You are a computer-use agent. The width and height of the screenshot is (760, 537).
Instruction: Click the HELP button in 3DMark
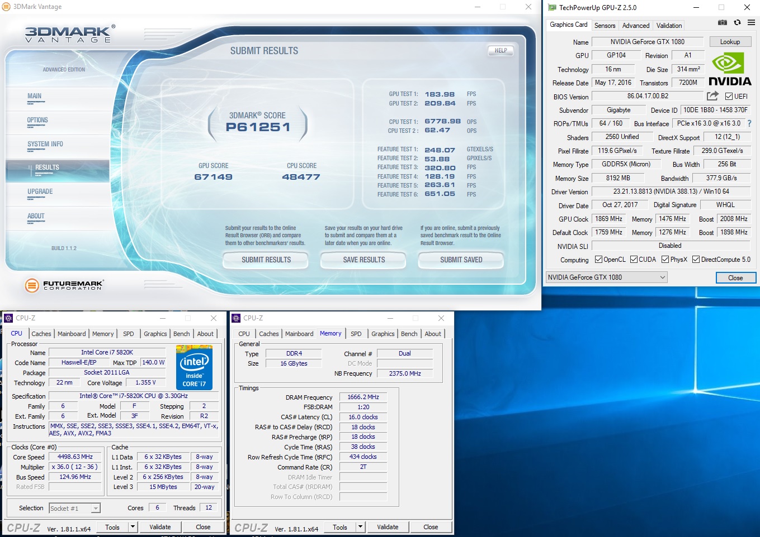[501, 50]
